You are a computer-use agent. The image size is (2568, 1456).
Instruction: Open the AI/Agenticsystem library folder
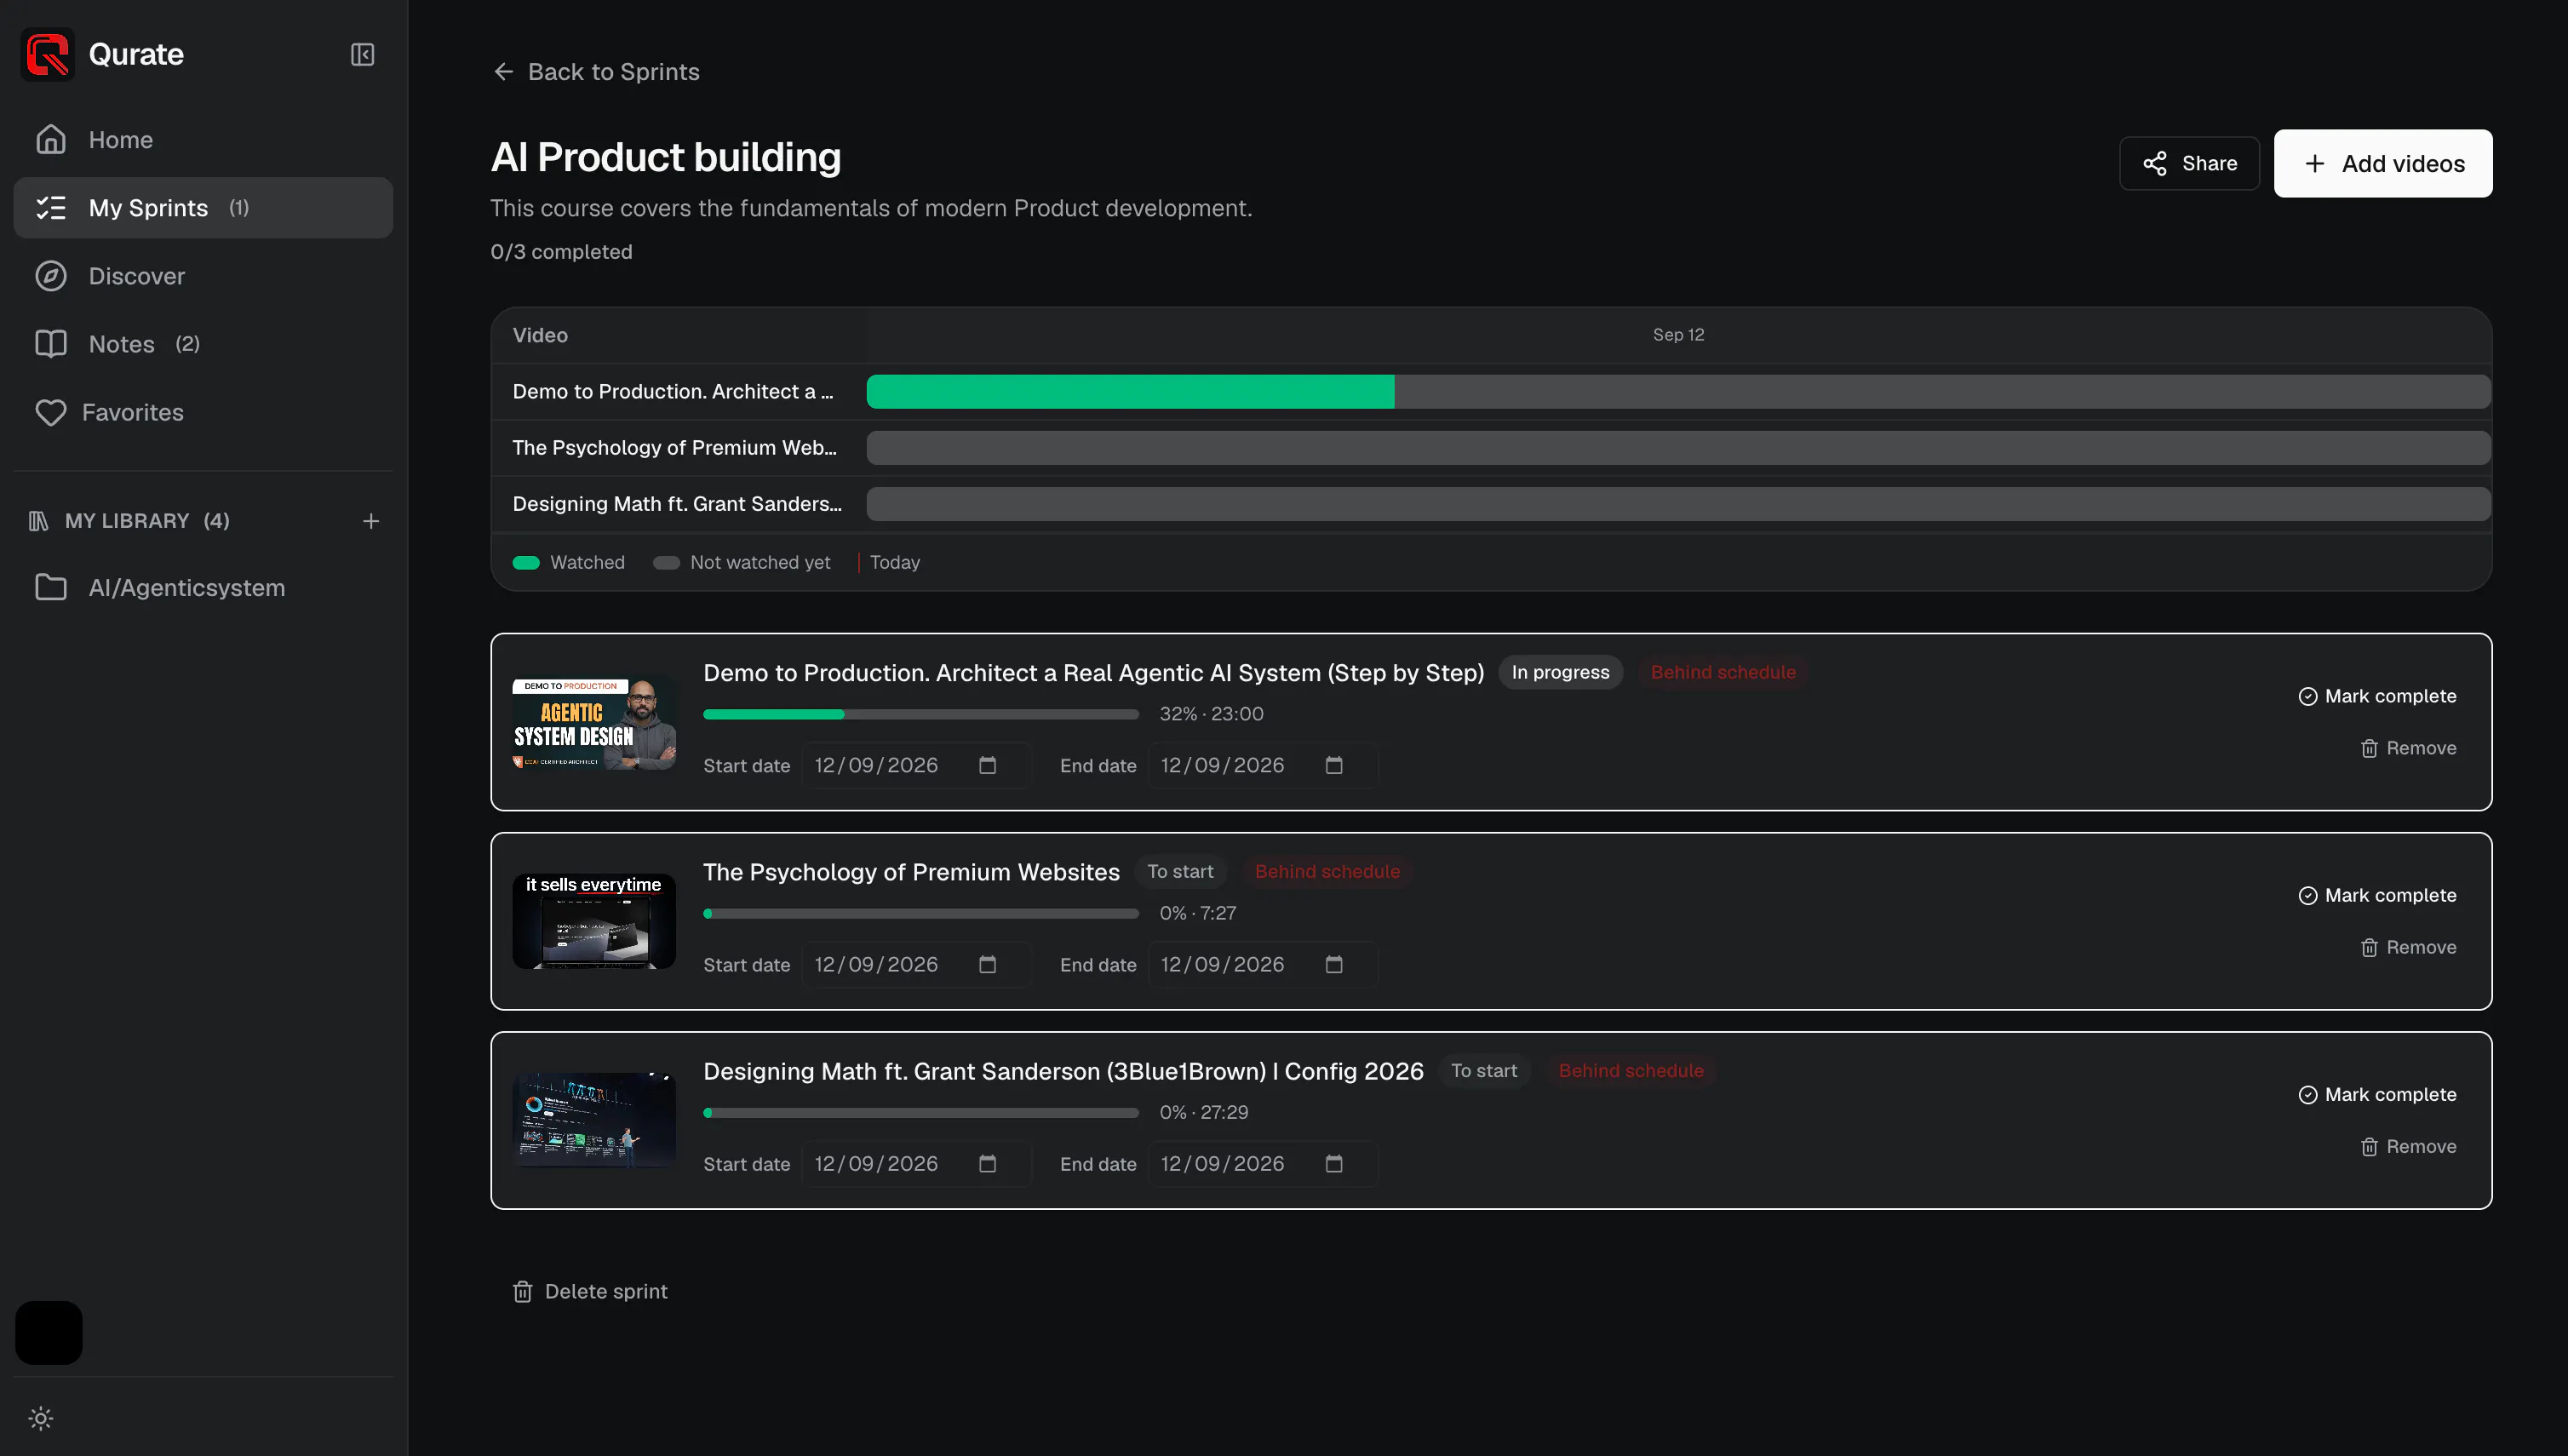click(x=203, y=588)
